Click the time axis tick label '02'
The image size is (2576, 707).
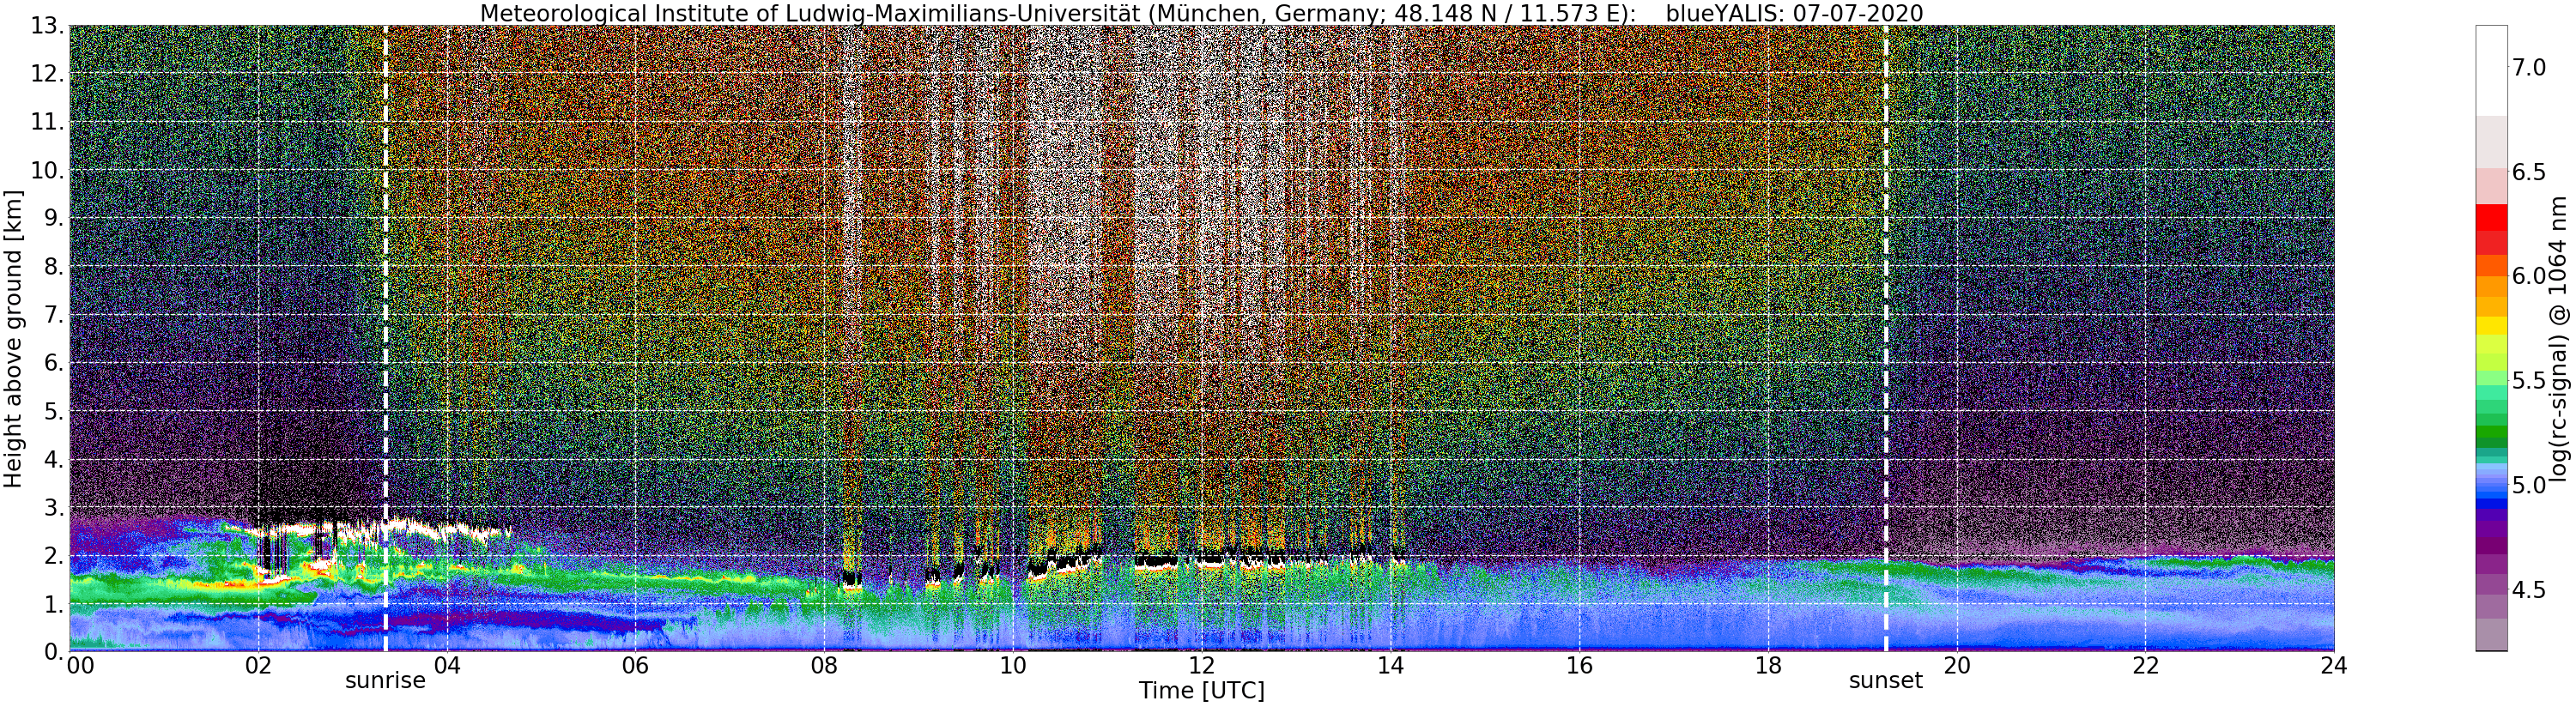[258, 665]
